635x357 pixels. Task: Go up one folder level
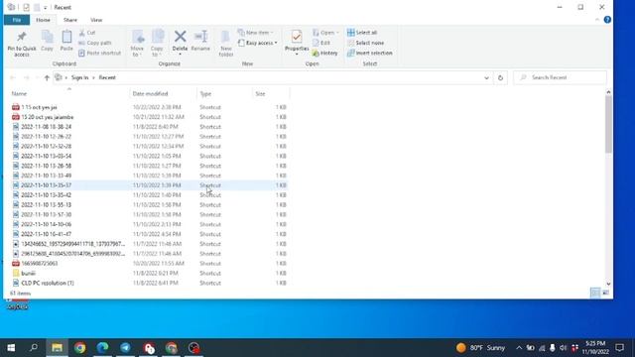tap(47, 77)
